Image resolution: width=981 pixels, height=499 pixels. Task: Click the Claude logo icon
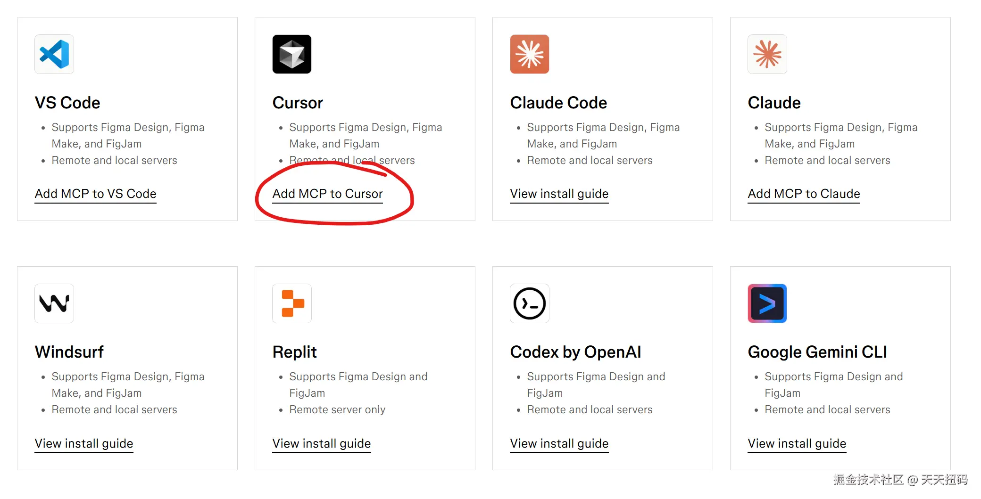pos(767,54)
